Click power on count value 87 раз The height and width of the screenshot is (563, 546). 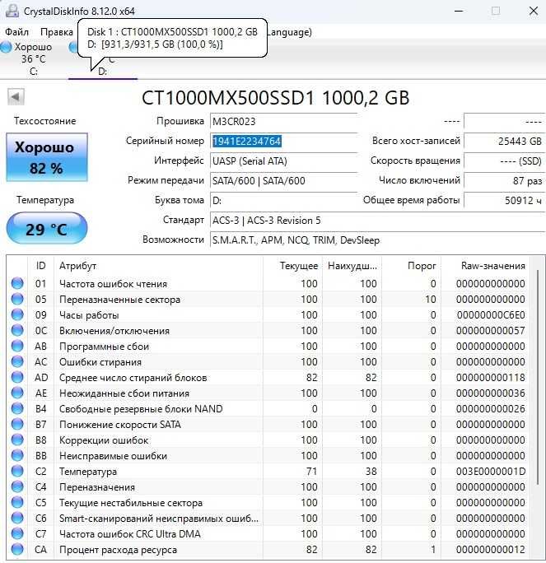[504, 180]
